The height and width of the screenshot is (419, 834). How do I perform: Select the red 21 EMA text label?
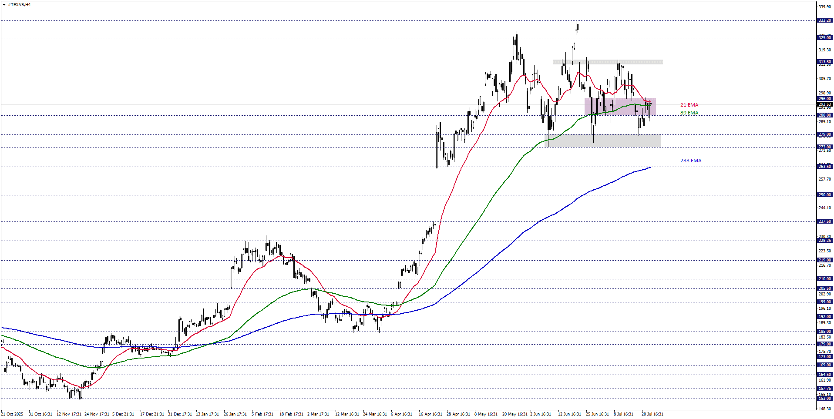[x=689, y=105]
